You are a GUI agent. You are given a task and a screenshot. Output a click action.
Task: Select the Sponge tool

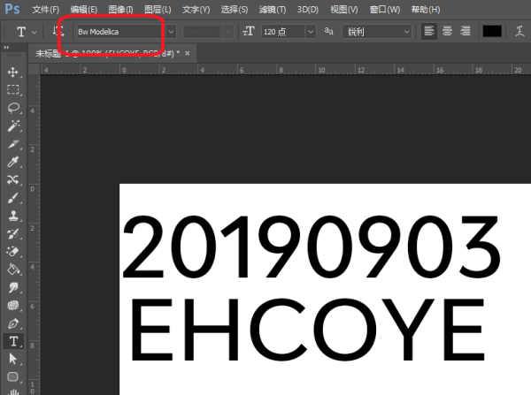point(13,306)
